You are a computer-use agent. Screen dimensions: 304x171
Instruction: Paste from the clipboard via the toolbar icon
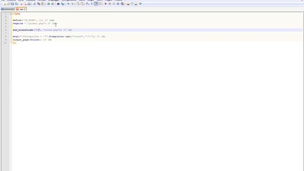click(43, 4)
